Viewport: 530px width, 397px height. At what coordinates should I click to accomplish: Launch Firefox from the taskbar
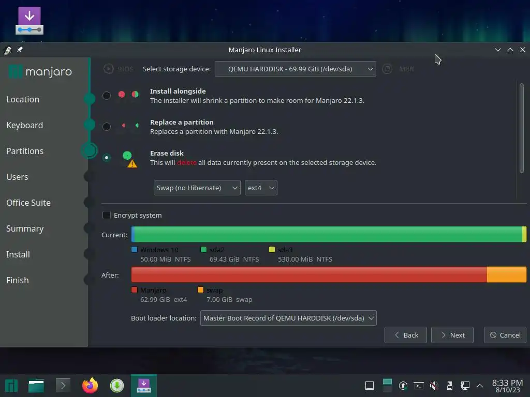(90, 386)
